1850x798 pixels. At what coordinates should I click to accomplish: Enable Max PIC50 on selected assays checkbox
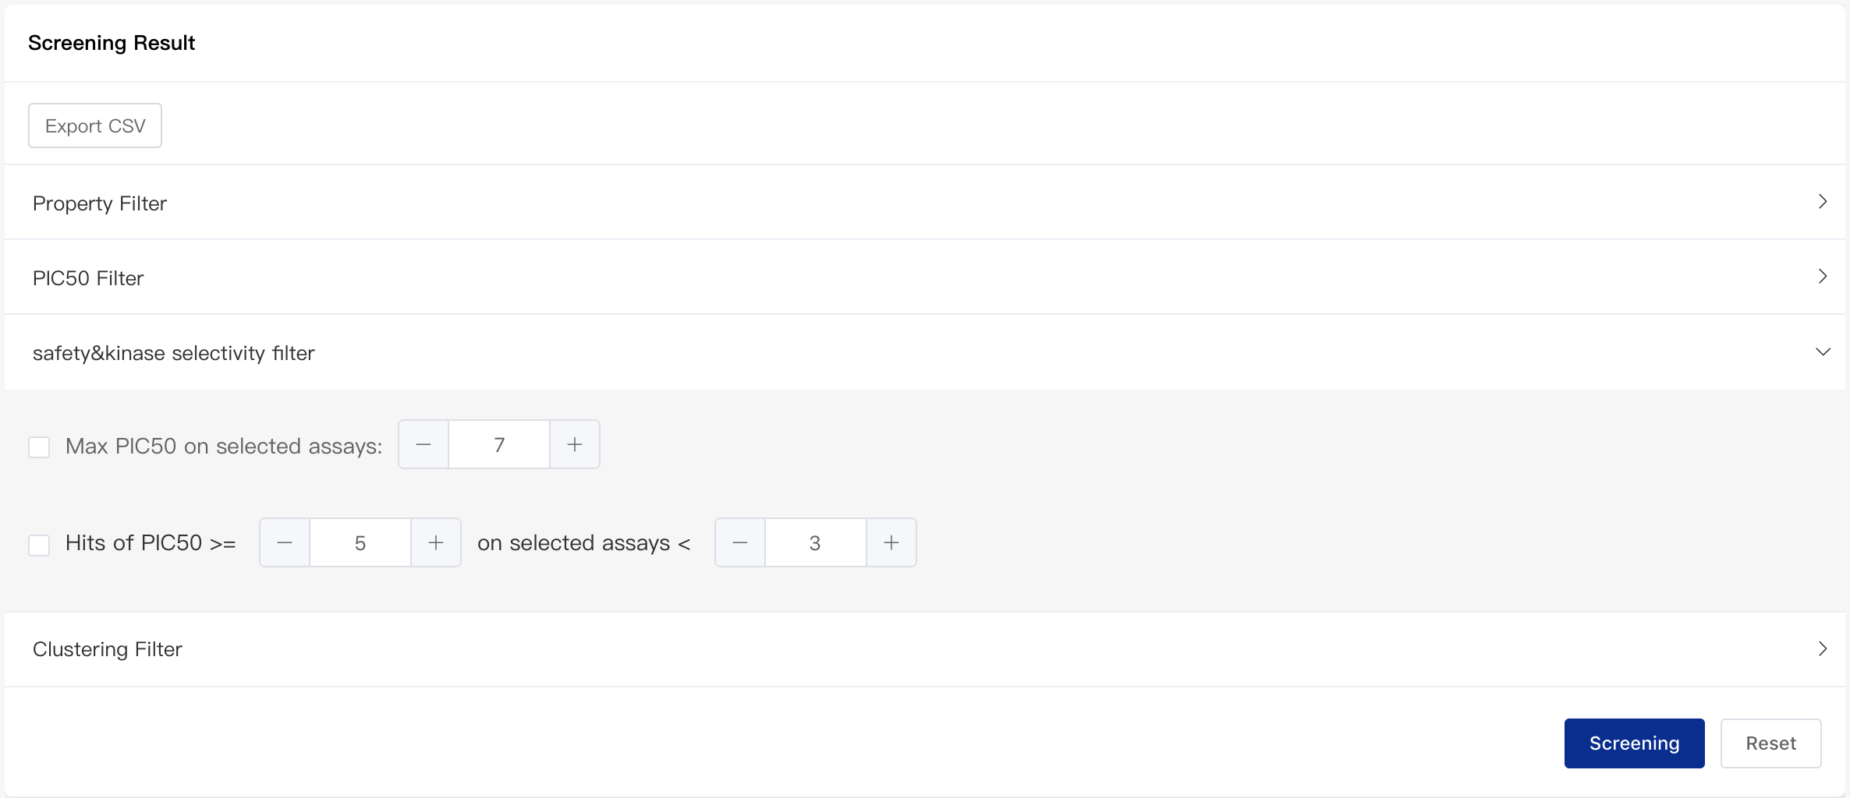pos(39,447)
